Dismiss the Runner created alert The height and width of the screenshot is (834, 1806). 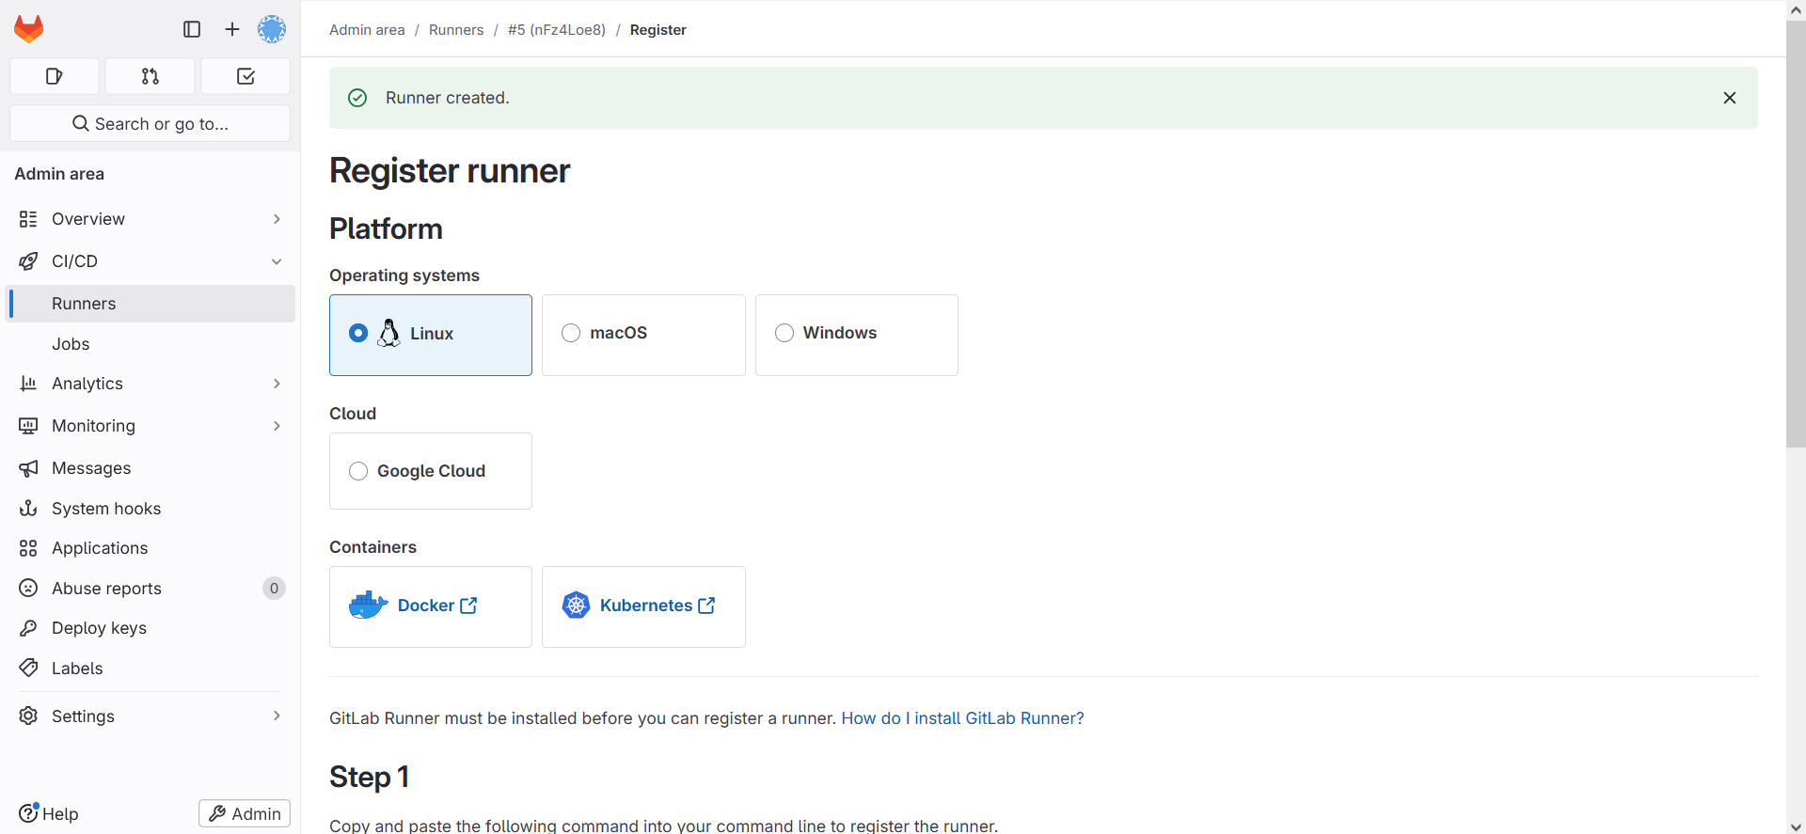pos(1729,98)
